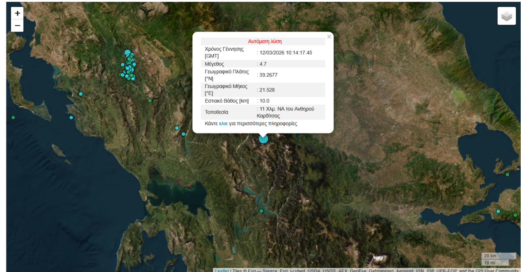Click the green marker at the far bottom-right edge
This screenshot has width=521, height=272.
[515, 215]
